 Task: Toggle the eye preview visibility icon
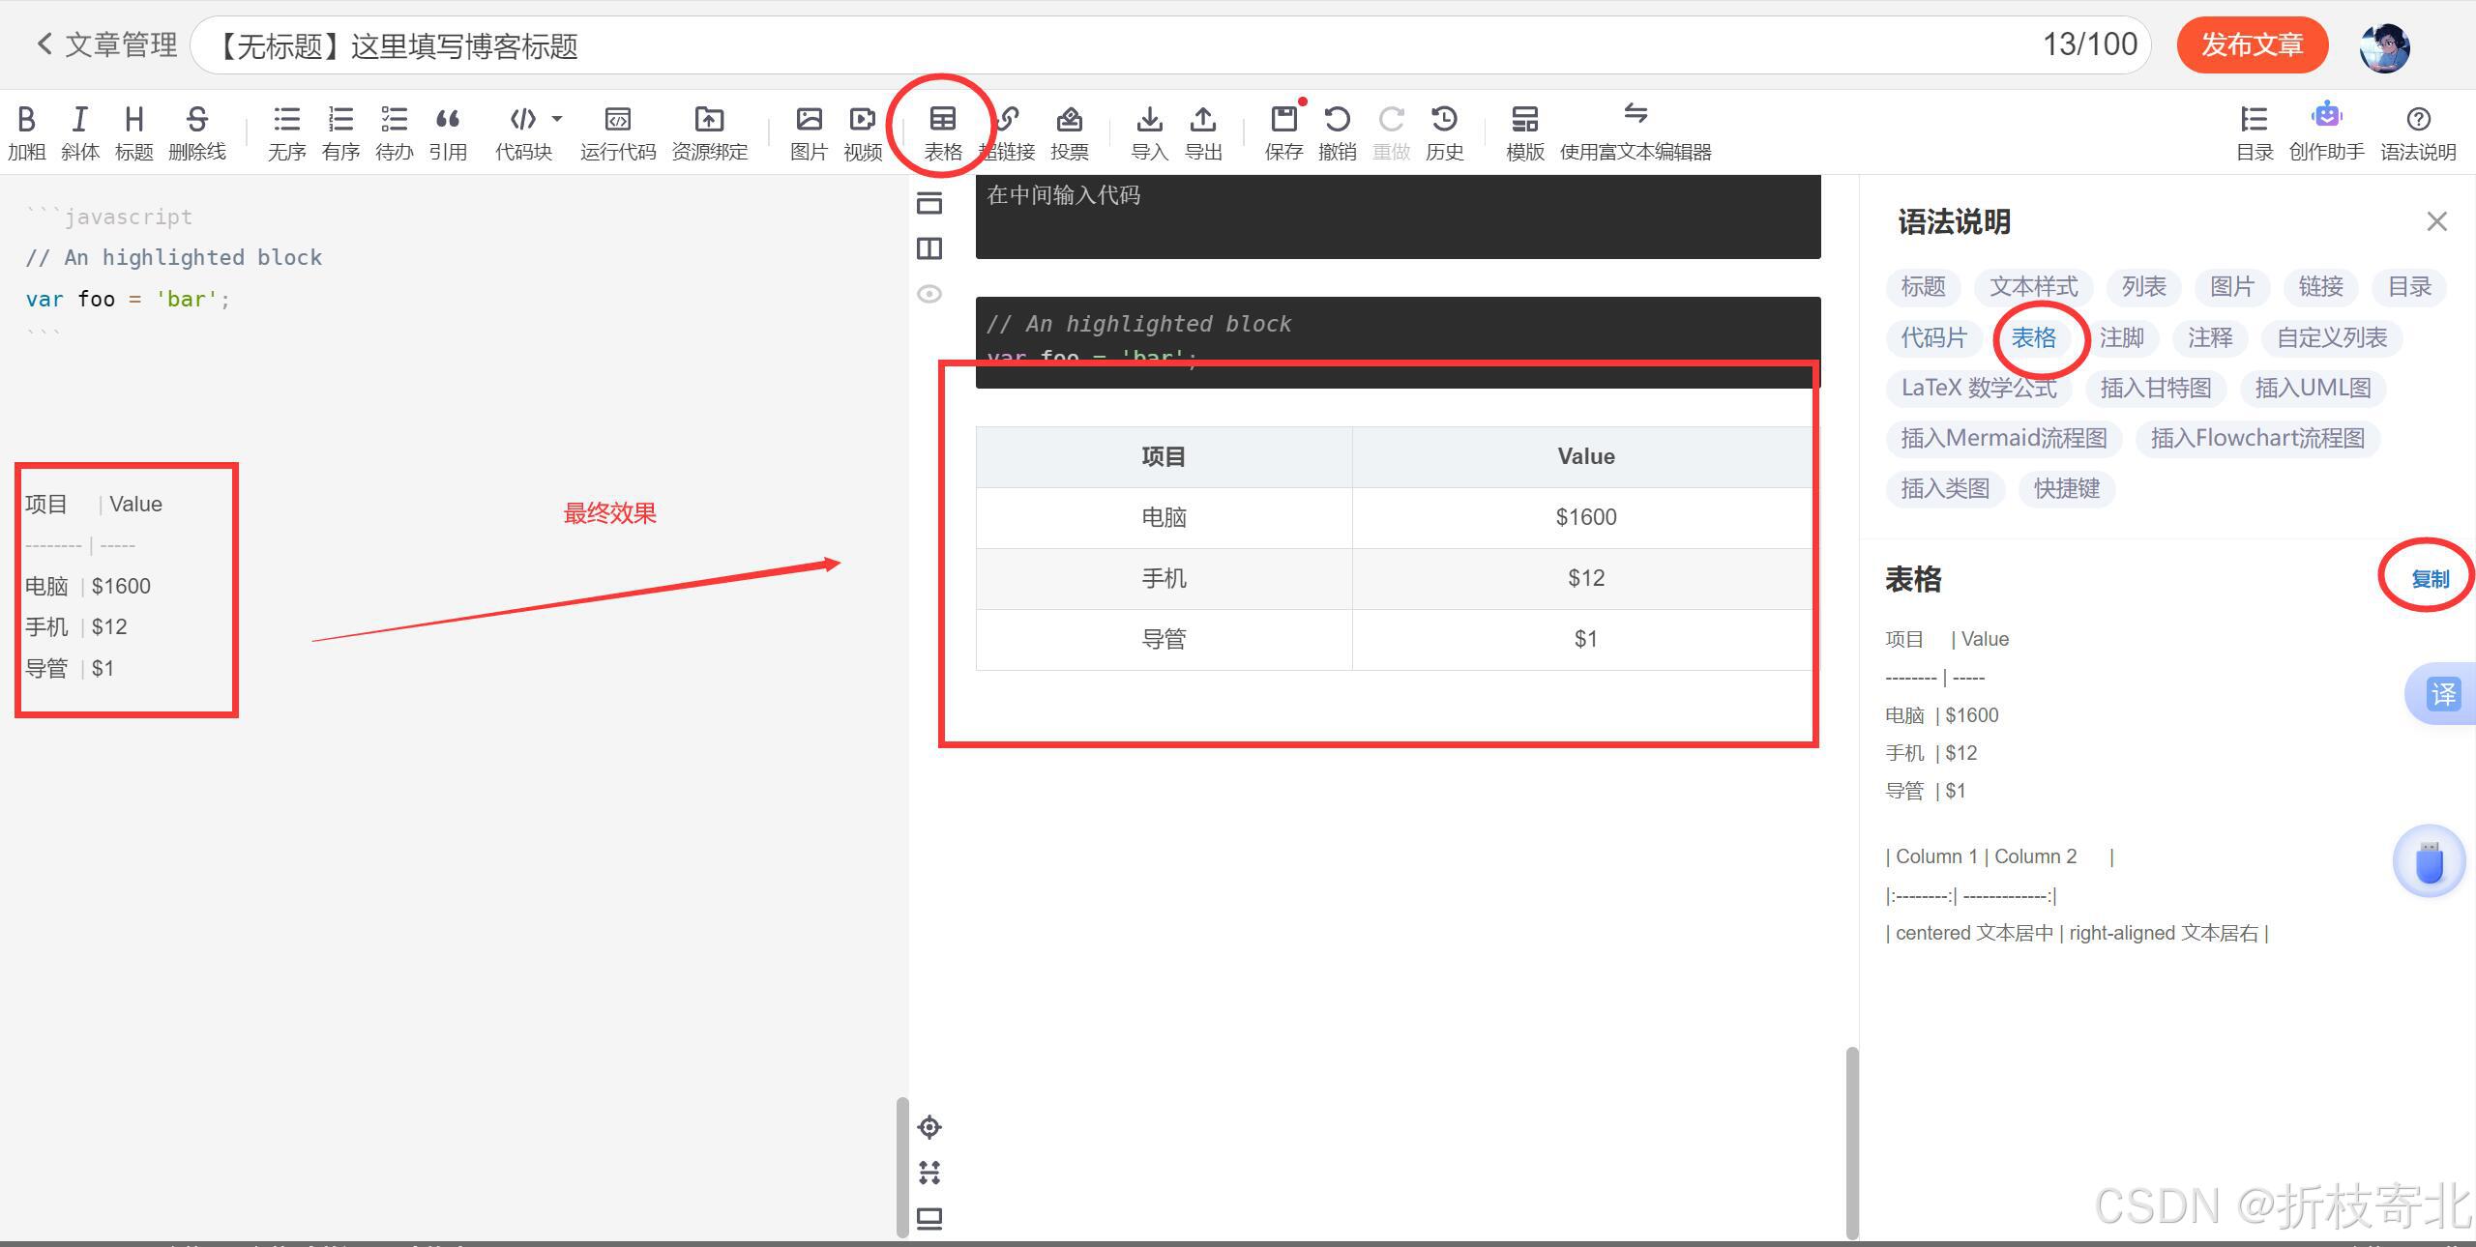coord(929,294)
